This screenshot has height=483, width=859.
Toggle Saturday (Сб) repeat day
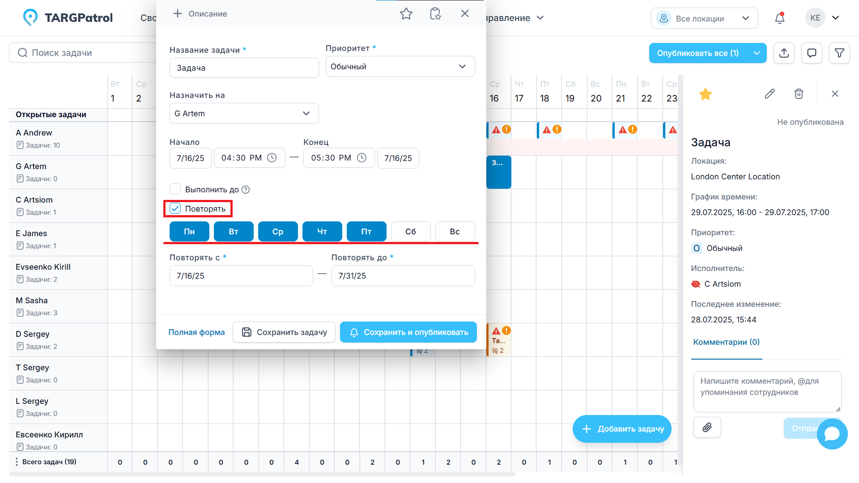410,231
